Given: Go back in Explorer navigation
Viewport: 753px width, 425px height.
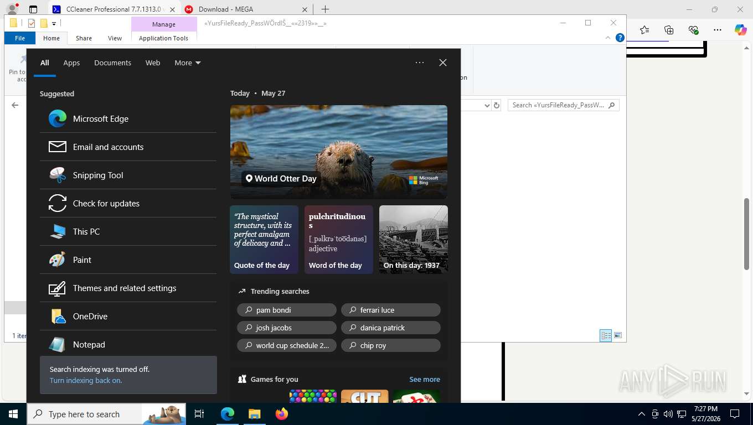Looking at the screenshot, I should tap(15, 105).
